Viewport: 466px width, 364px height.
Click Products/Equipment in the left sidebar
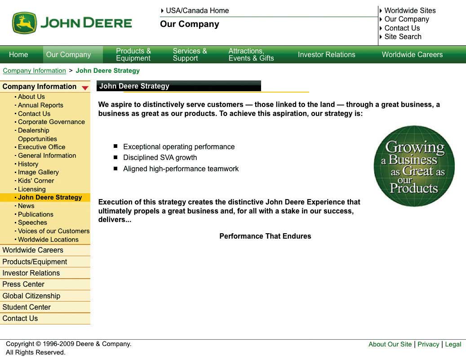pos(45,262)
